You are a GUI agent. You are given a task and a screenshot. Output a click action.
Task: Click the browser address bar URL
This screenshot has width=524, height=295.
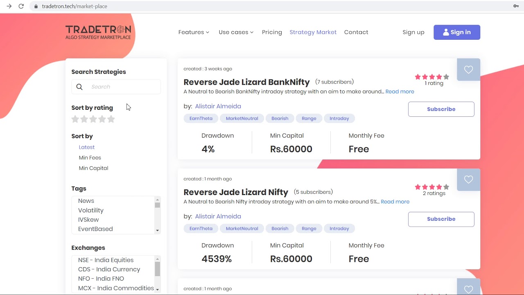pos(75,6)
